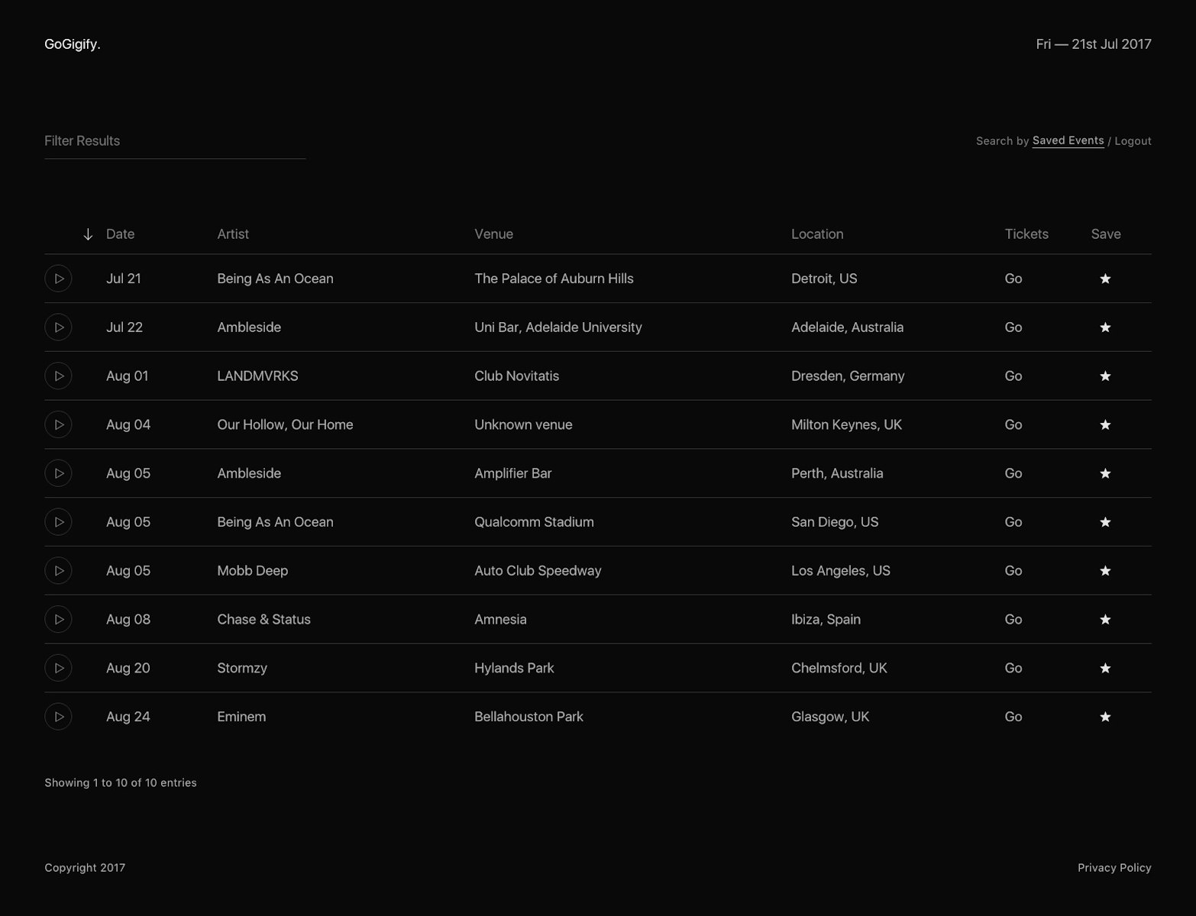Viewport: 1196px width, 916px height.
Task: Play preview for LANDMVRKS event
Action: tap(58, 376)
